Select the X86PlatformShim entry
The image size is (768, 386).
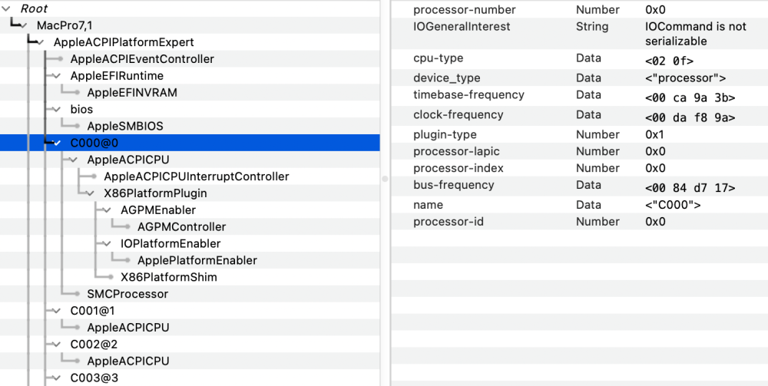(x=169, y=277)
